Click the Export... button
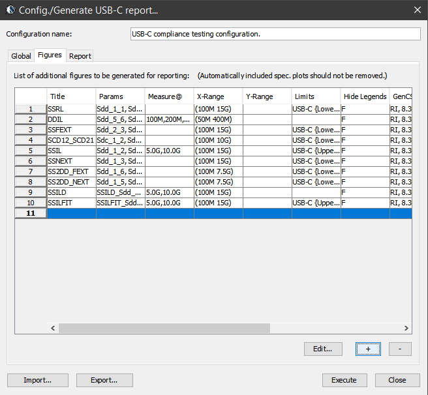The image size is (428, 395). click(104, 380)
